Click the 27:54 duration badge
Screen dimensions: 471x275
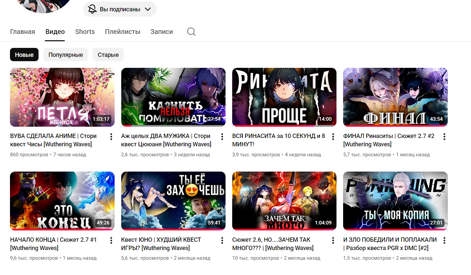pos(214,119)
